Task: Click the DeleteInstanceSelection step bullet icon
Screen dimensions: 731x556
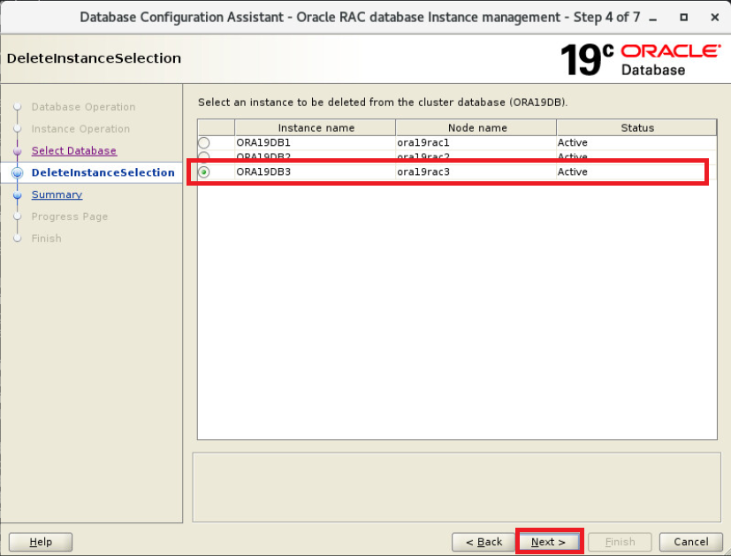Action: (18, 172)
